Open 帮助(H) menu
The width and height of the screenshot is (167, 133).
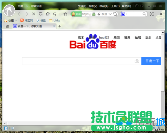tap(126, 6)
